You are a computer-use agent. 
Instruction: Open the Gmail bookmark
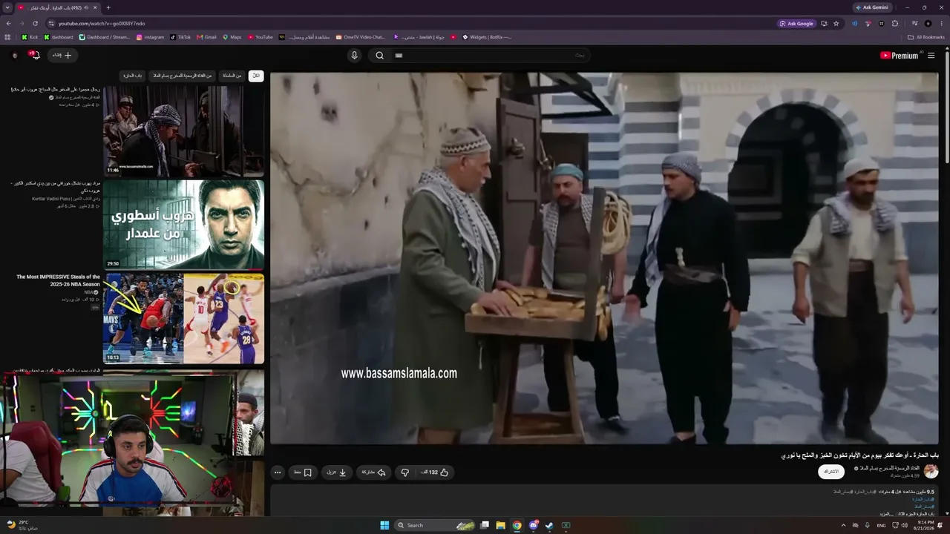pyautogui.click(x=206, y=37)
